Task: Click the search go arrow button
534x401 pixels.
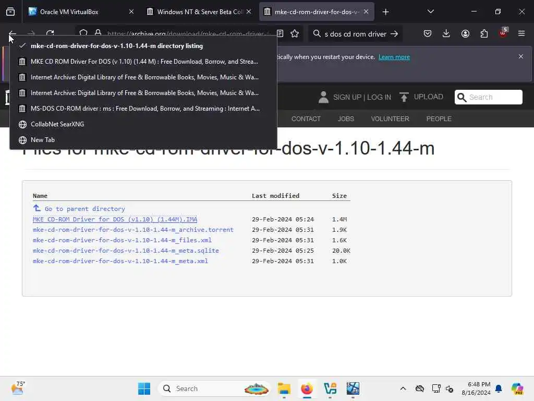Action: click(394, 34)
